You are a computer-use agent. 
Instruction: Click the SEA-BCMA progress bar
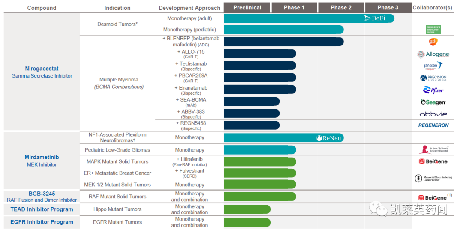252,102
